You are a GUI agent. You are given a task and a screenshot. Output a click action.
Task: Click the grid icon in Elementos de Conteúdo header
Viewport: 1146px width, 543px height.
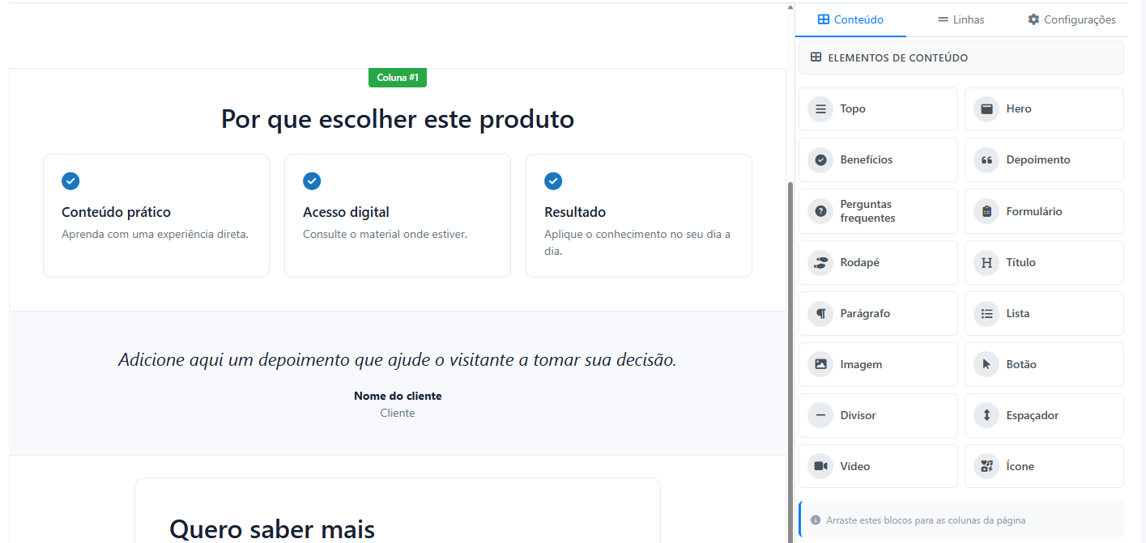coord(816,57)
